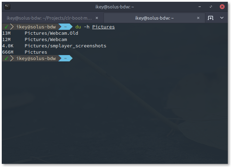The width and height of the screenshot is (231, 167).
Task: Select the 12M size value
Action: click(x=6, y=40)
